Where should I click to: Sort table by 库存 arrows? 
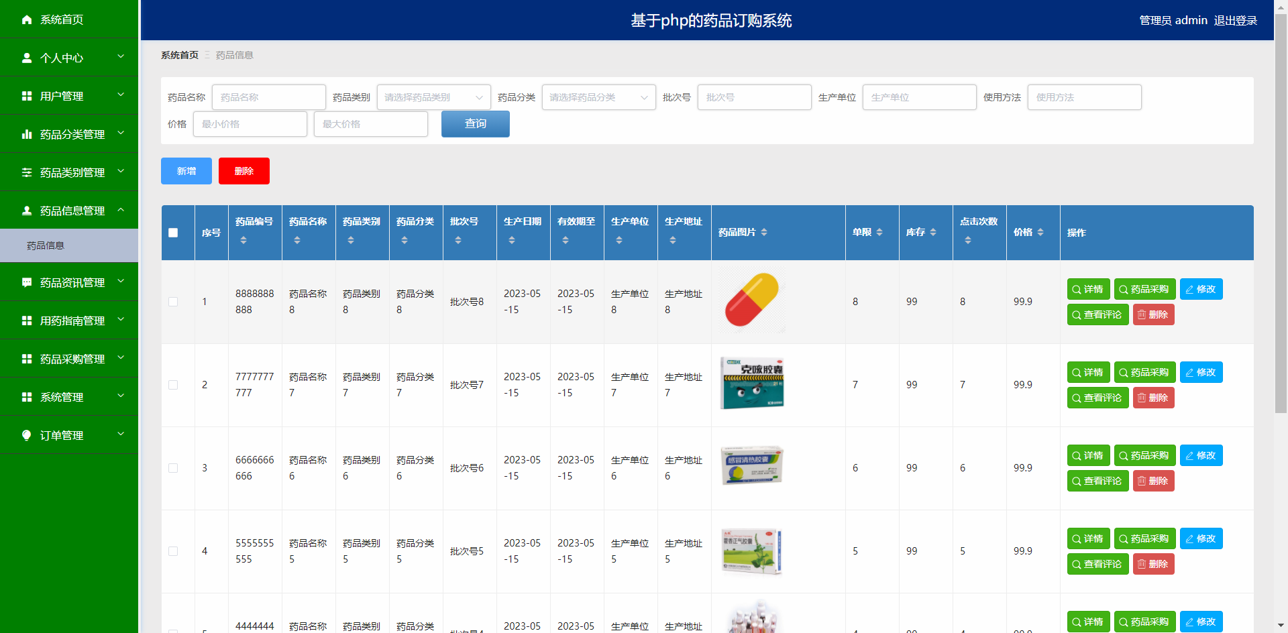(x=933, y=232)
